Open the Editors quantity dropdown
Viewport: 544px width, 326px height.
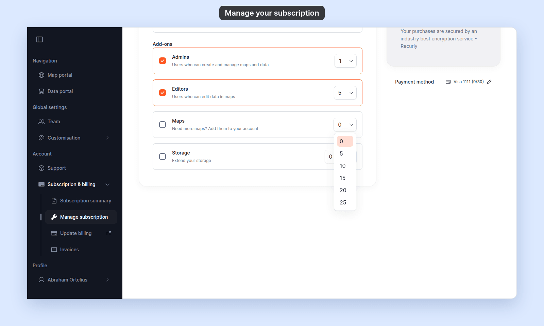(345, 93)
